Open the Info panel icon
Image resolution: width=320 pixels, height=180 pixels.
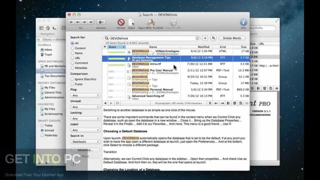pyautogui.click(x=243, y=22)
